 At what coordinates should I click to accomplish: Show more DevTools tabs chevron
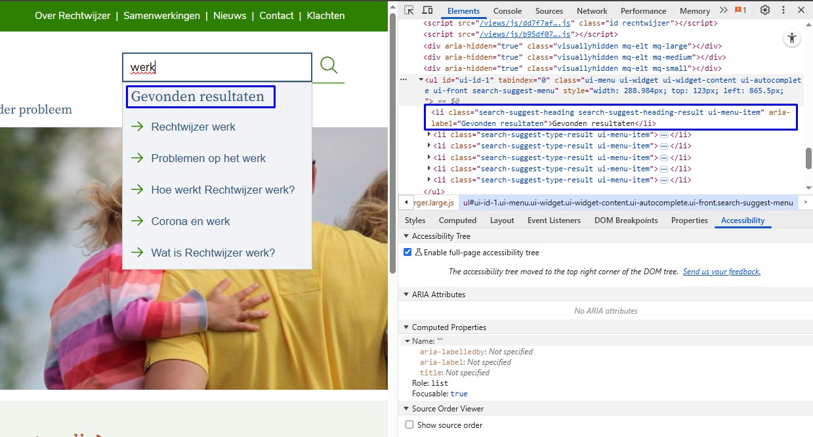[x=724, y=10]
